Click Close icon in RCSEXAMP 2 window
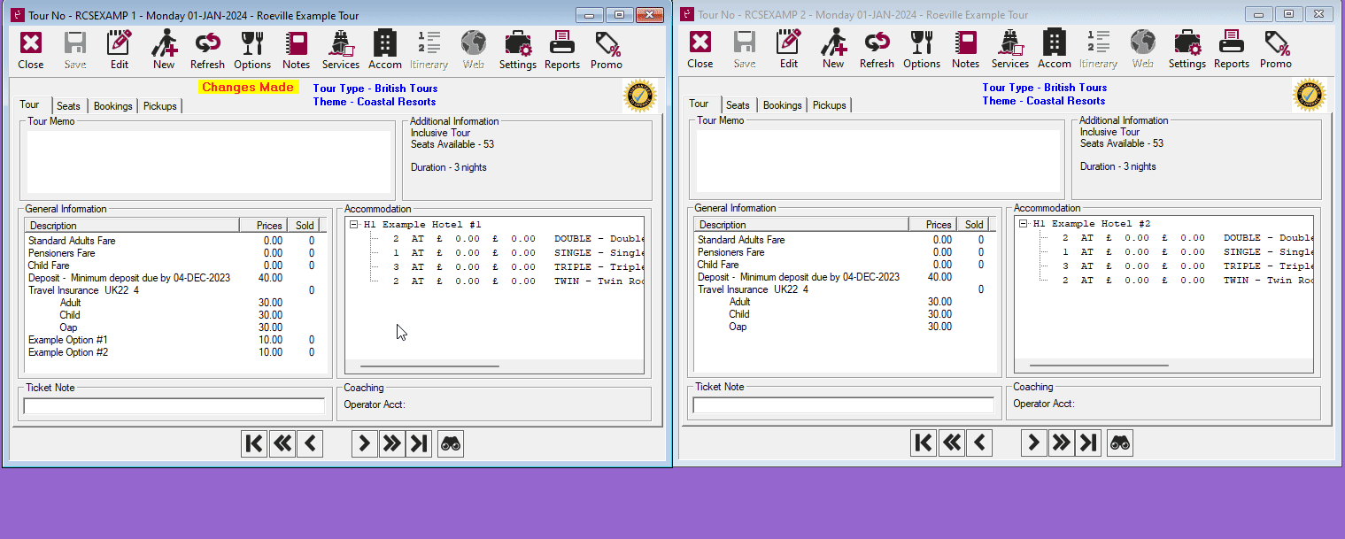This screenshot has width=1345, height=539. (x=700, y=49)
